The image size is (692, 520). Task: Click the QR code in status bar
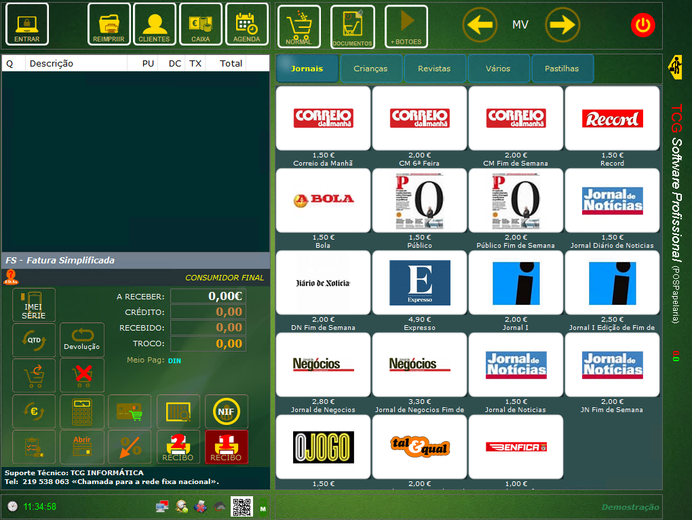242,507
